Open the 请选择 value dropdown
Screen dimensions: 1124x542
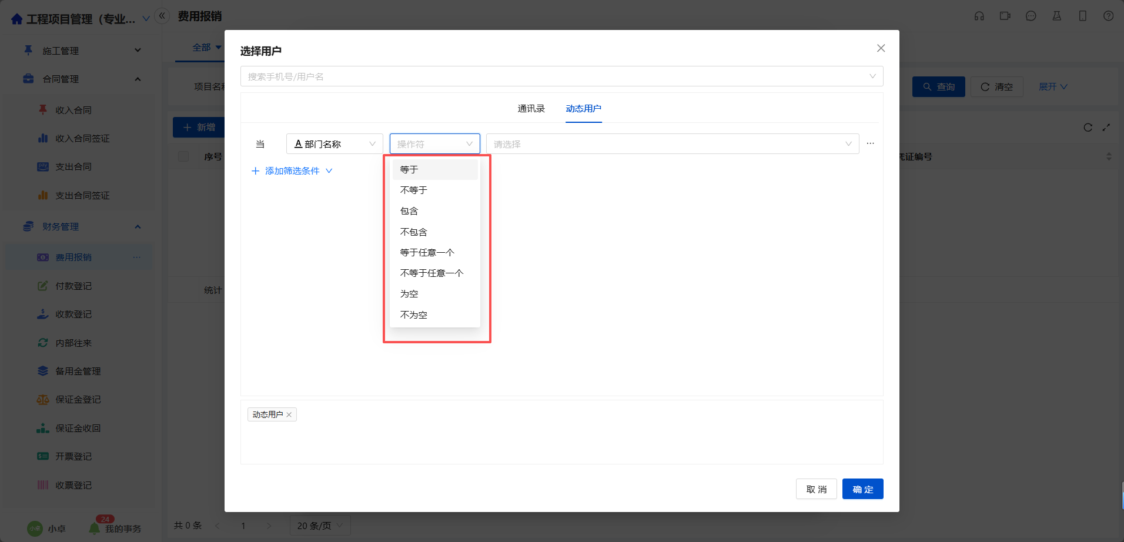[x=672, y=144]
